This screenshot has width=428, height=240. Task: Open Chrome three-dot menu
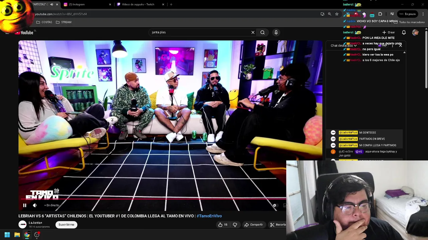click(423, 14)
